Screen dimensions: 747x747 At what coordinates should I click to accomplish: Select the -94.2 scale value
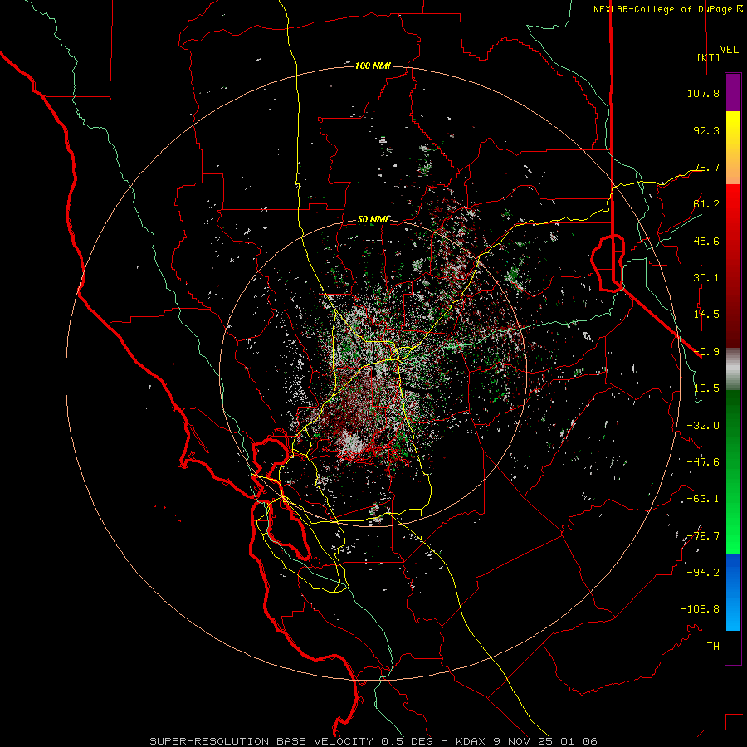coord(703,573)
